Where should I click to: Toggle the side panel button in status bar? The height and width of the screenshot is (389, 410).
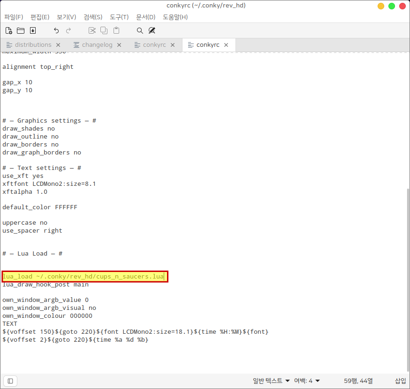click(x=10, y=381)
